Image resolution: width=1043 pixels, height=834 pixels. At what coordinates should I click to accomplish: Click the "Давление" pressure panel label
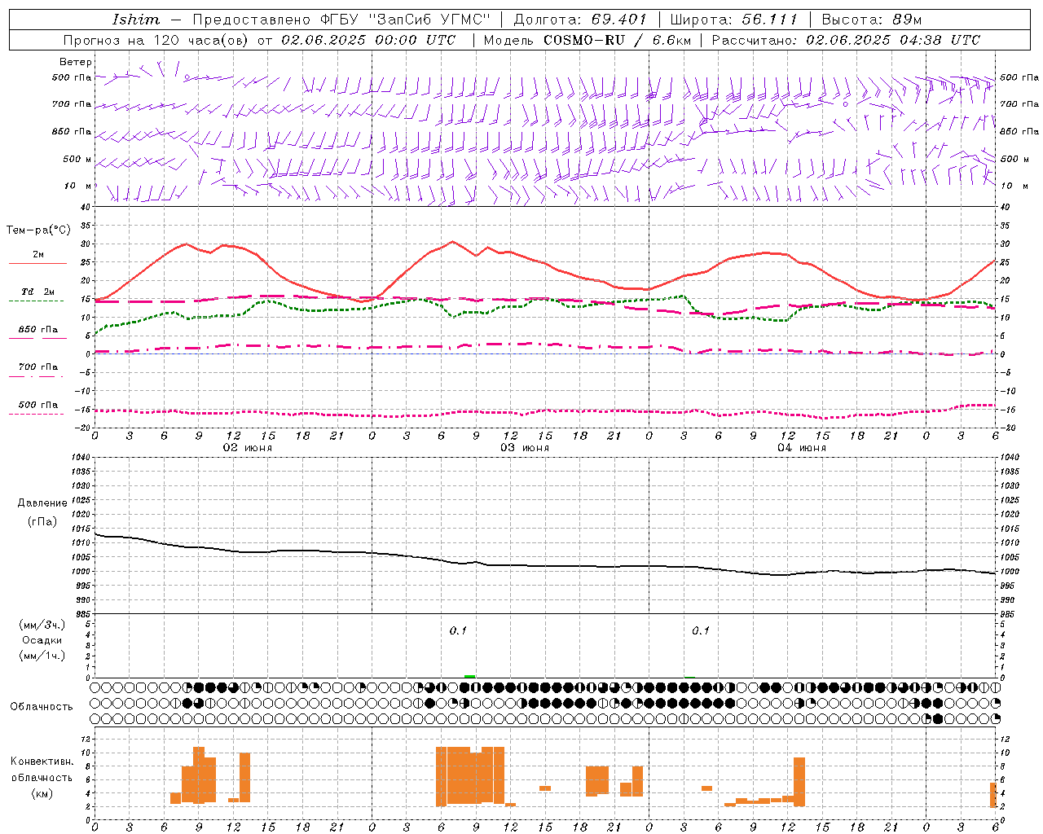pyautogui.click(x=42, y=503)
